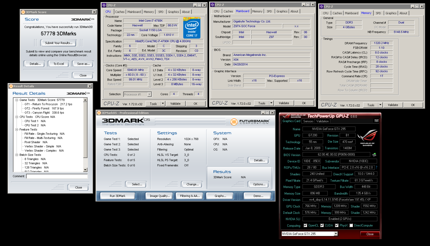Click the 3DMark Score window title icon
Screen dimensions: 430x246
tap(23, 12)
